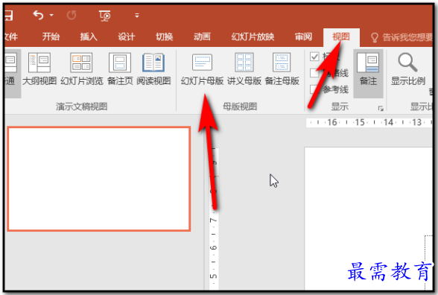Switch to 大纲视图 outline view
Image resolution: width=438 pixels, height=295 pixels.
(x=39, y=69)
